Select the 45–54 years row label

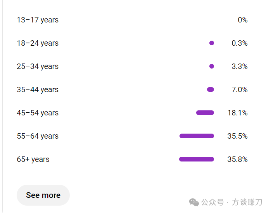coord(38,113)
